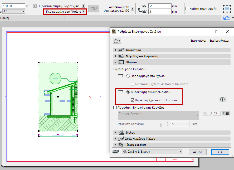234x170 pixels.
Task: Enable Προσθήκη Εκτυπώσιμης Κορνίζας checkbox
Action: pyautogui.click(x=115, y=108)
